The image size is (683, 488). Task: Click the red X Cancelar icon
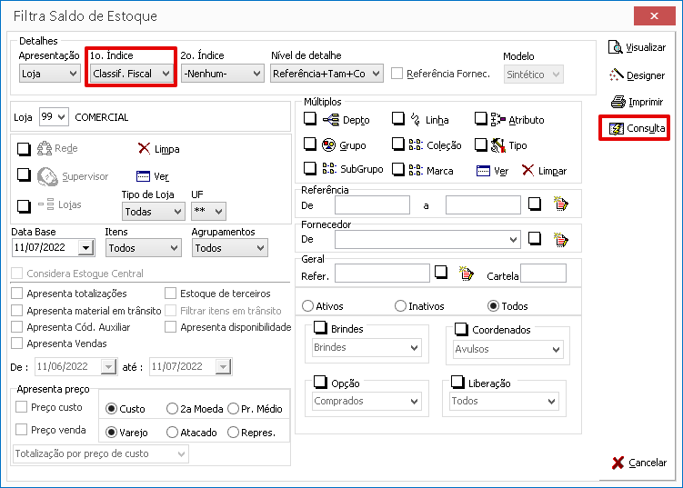coord(618,463)
